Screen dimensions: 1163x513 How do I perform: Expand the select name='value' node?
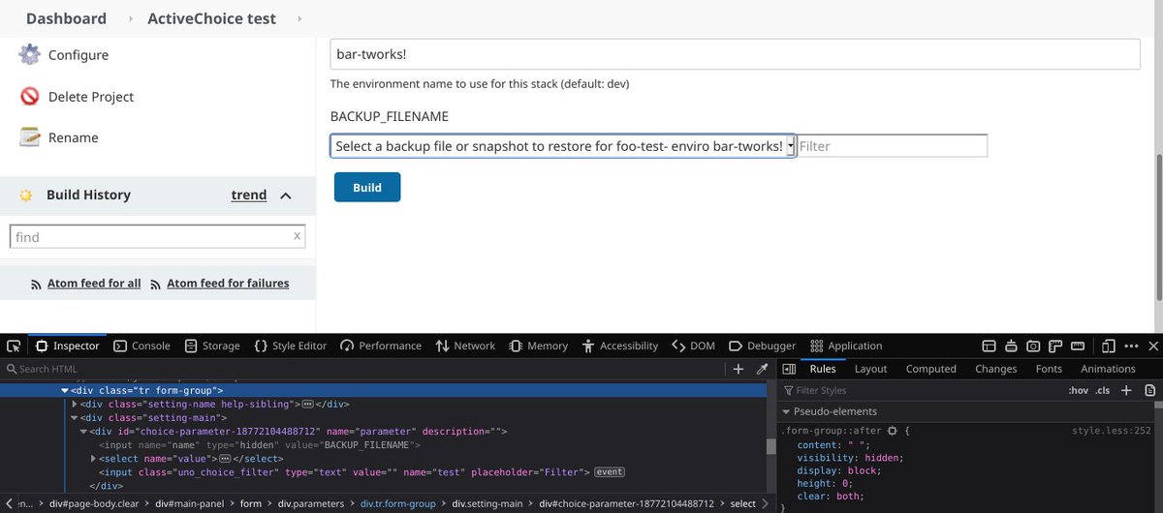[x=94, y=458]
